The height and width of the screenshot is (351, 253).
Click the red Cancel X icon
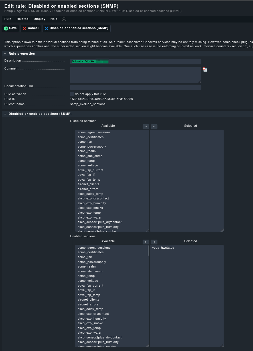pos(25,28)
